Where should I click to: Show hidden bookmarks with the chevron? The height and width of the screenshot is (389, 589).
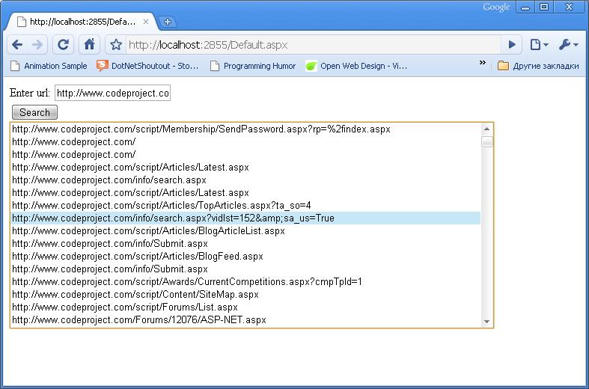483,63
